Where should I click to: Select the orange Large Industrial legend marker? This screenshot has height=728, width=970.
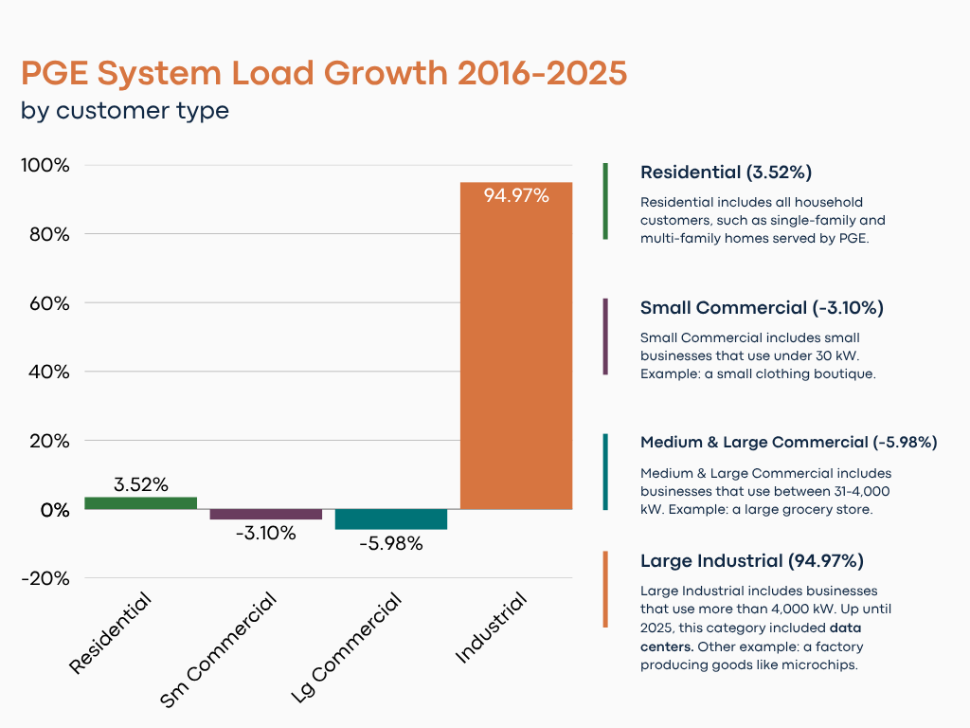[x=603, y=588]
